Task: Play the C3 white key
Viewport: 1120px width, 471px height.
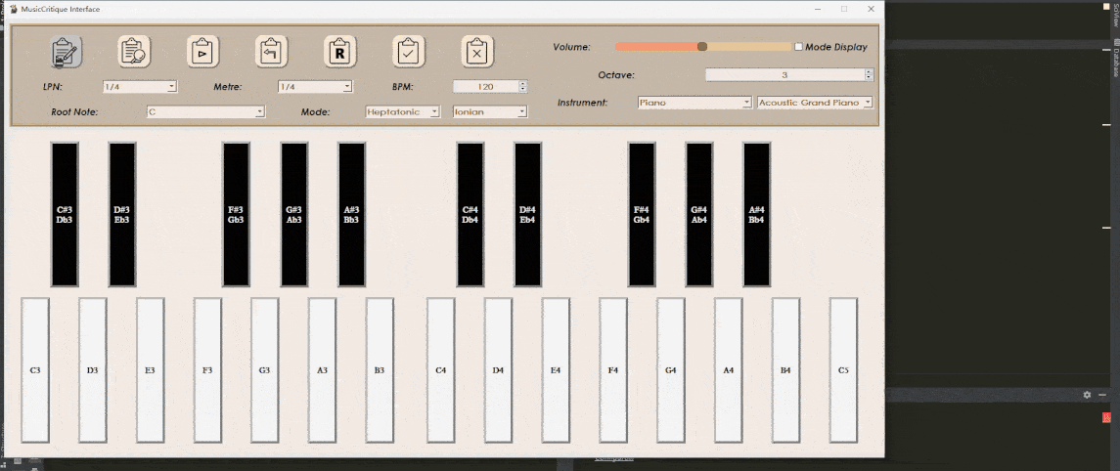Action: [x=35, y=370]
